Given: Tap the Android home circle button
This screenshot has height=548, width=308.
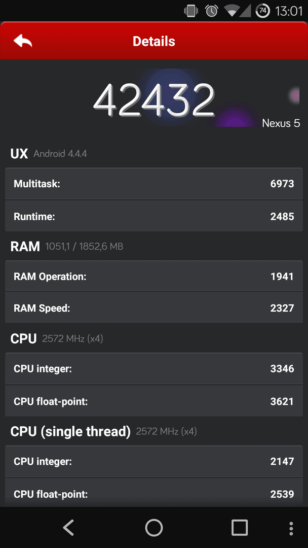Looking at the screenshot, I should pos(154,527).
